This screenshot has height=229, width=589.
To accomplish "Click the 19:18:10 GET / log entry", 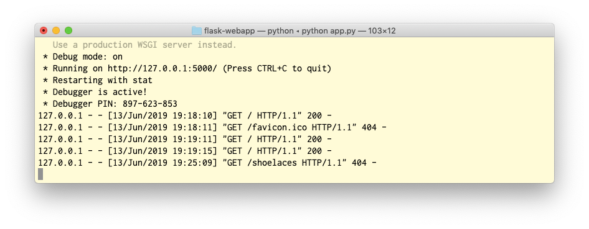I will click(185, 115).
